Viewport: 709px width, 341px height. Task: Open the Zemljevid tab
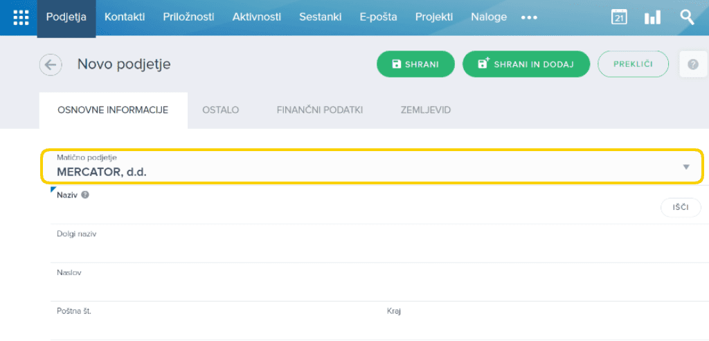tap(426, 110)
